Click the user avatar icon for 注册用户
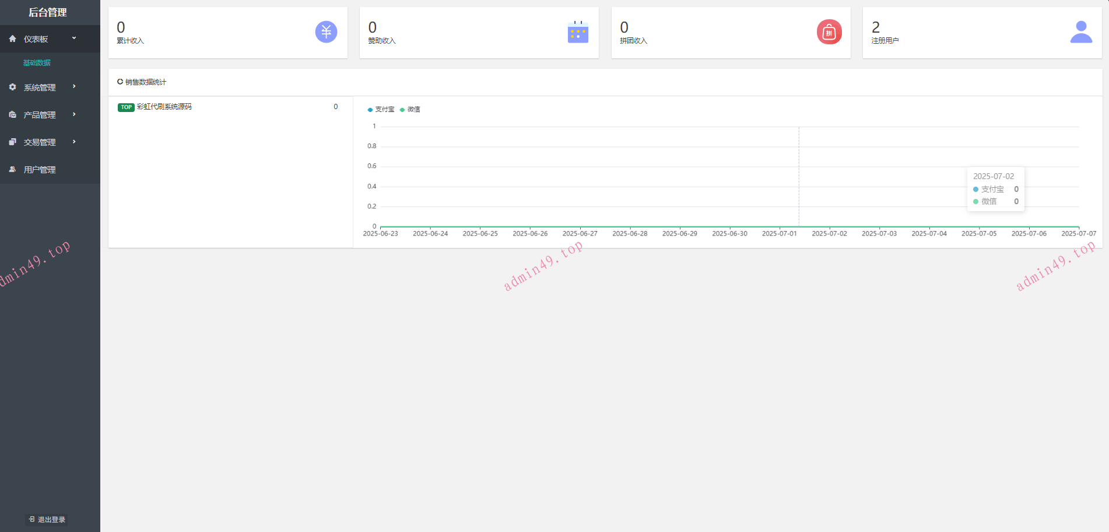Viewport: 1109px width, 532px height. [x=1080, y=32]
